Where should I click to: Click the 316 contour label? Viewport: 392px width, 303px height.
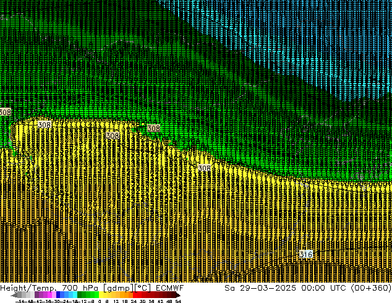[306, 254]
